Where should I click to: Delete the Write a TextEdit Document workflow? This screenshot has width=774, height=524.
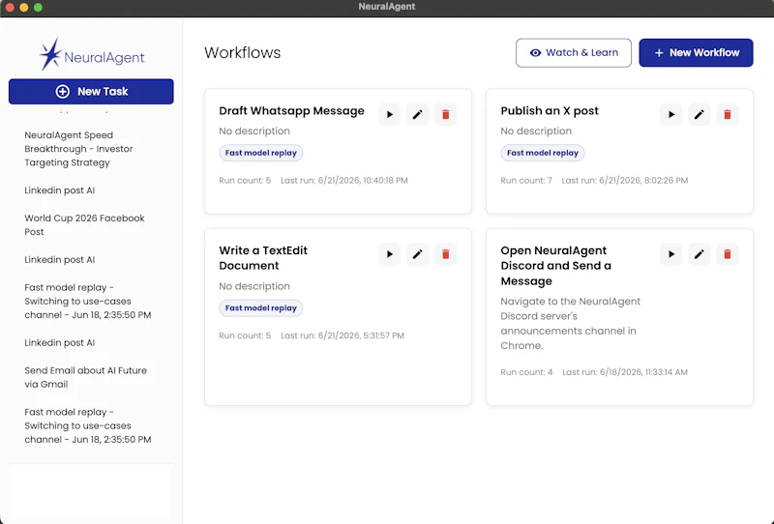point(446,254)
